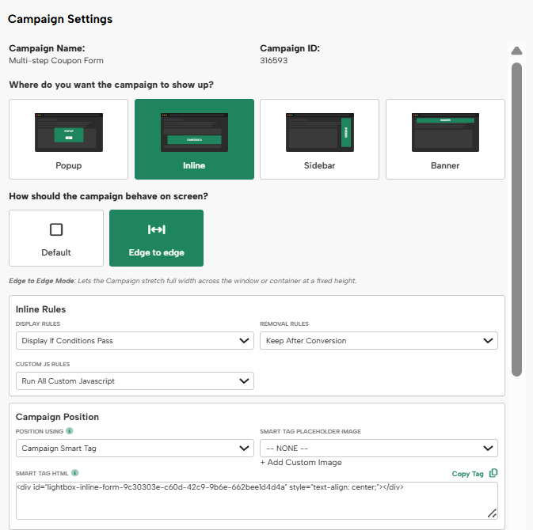Click the scrollbar up arrow
533x530 pixels.
click(516, 51)
